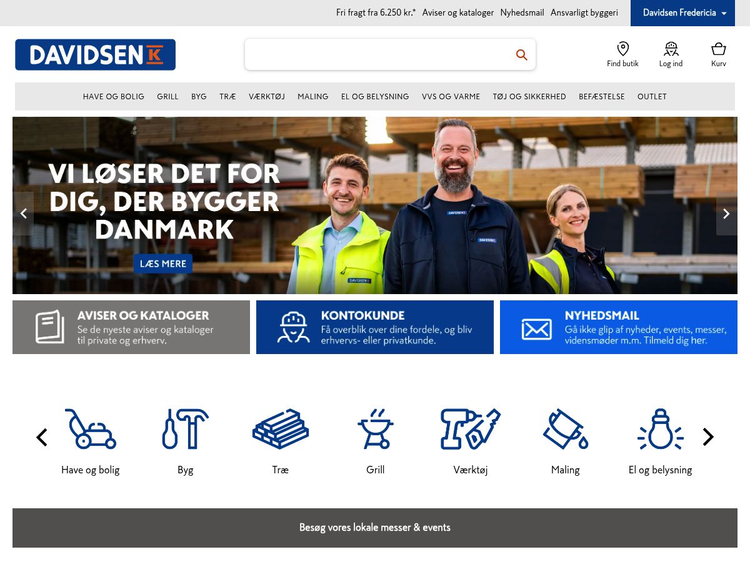Open TØJ OG SIKKERHED menu
Viewport: 750px width, 562px height.
pyautogui.click(x=529, y=97)
